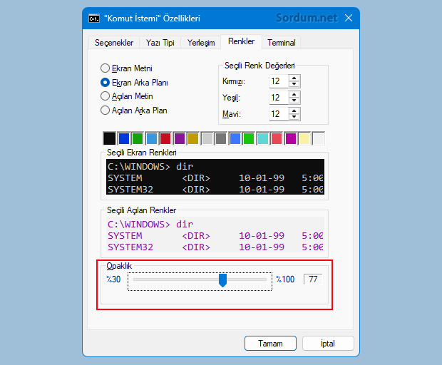This screenshot has height=365, width=442.
Task: Select the black color swatch
Action: 109,138
